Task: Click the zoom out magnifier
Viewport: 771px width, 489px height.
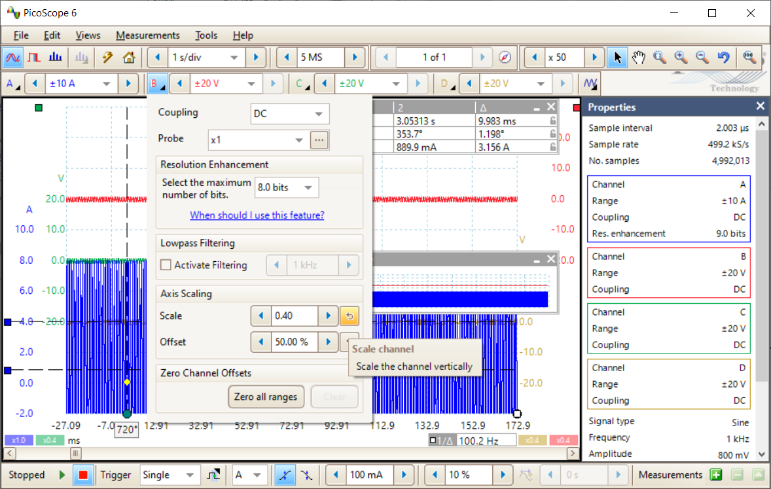Action: pos(702,58)
